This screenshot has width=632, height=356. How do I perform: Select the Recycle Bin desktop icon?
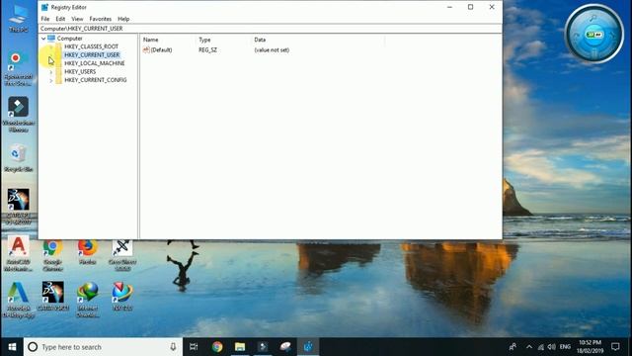pos(19,158)
